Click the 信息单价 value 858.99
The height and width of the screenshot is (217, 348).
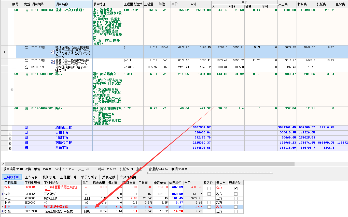click(177, 194)
